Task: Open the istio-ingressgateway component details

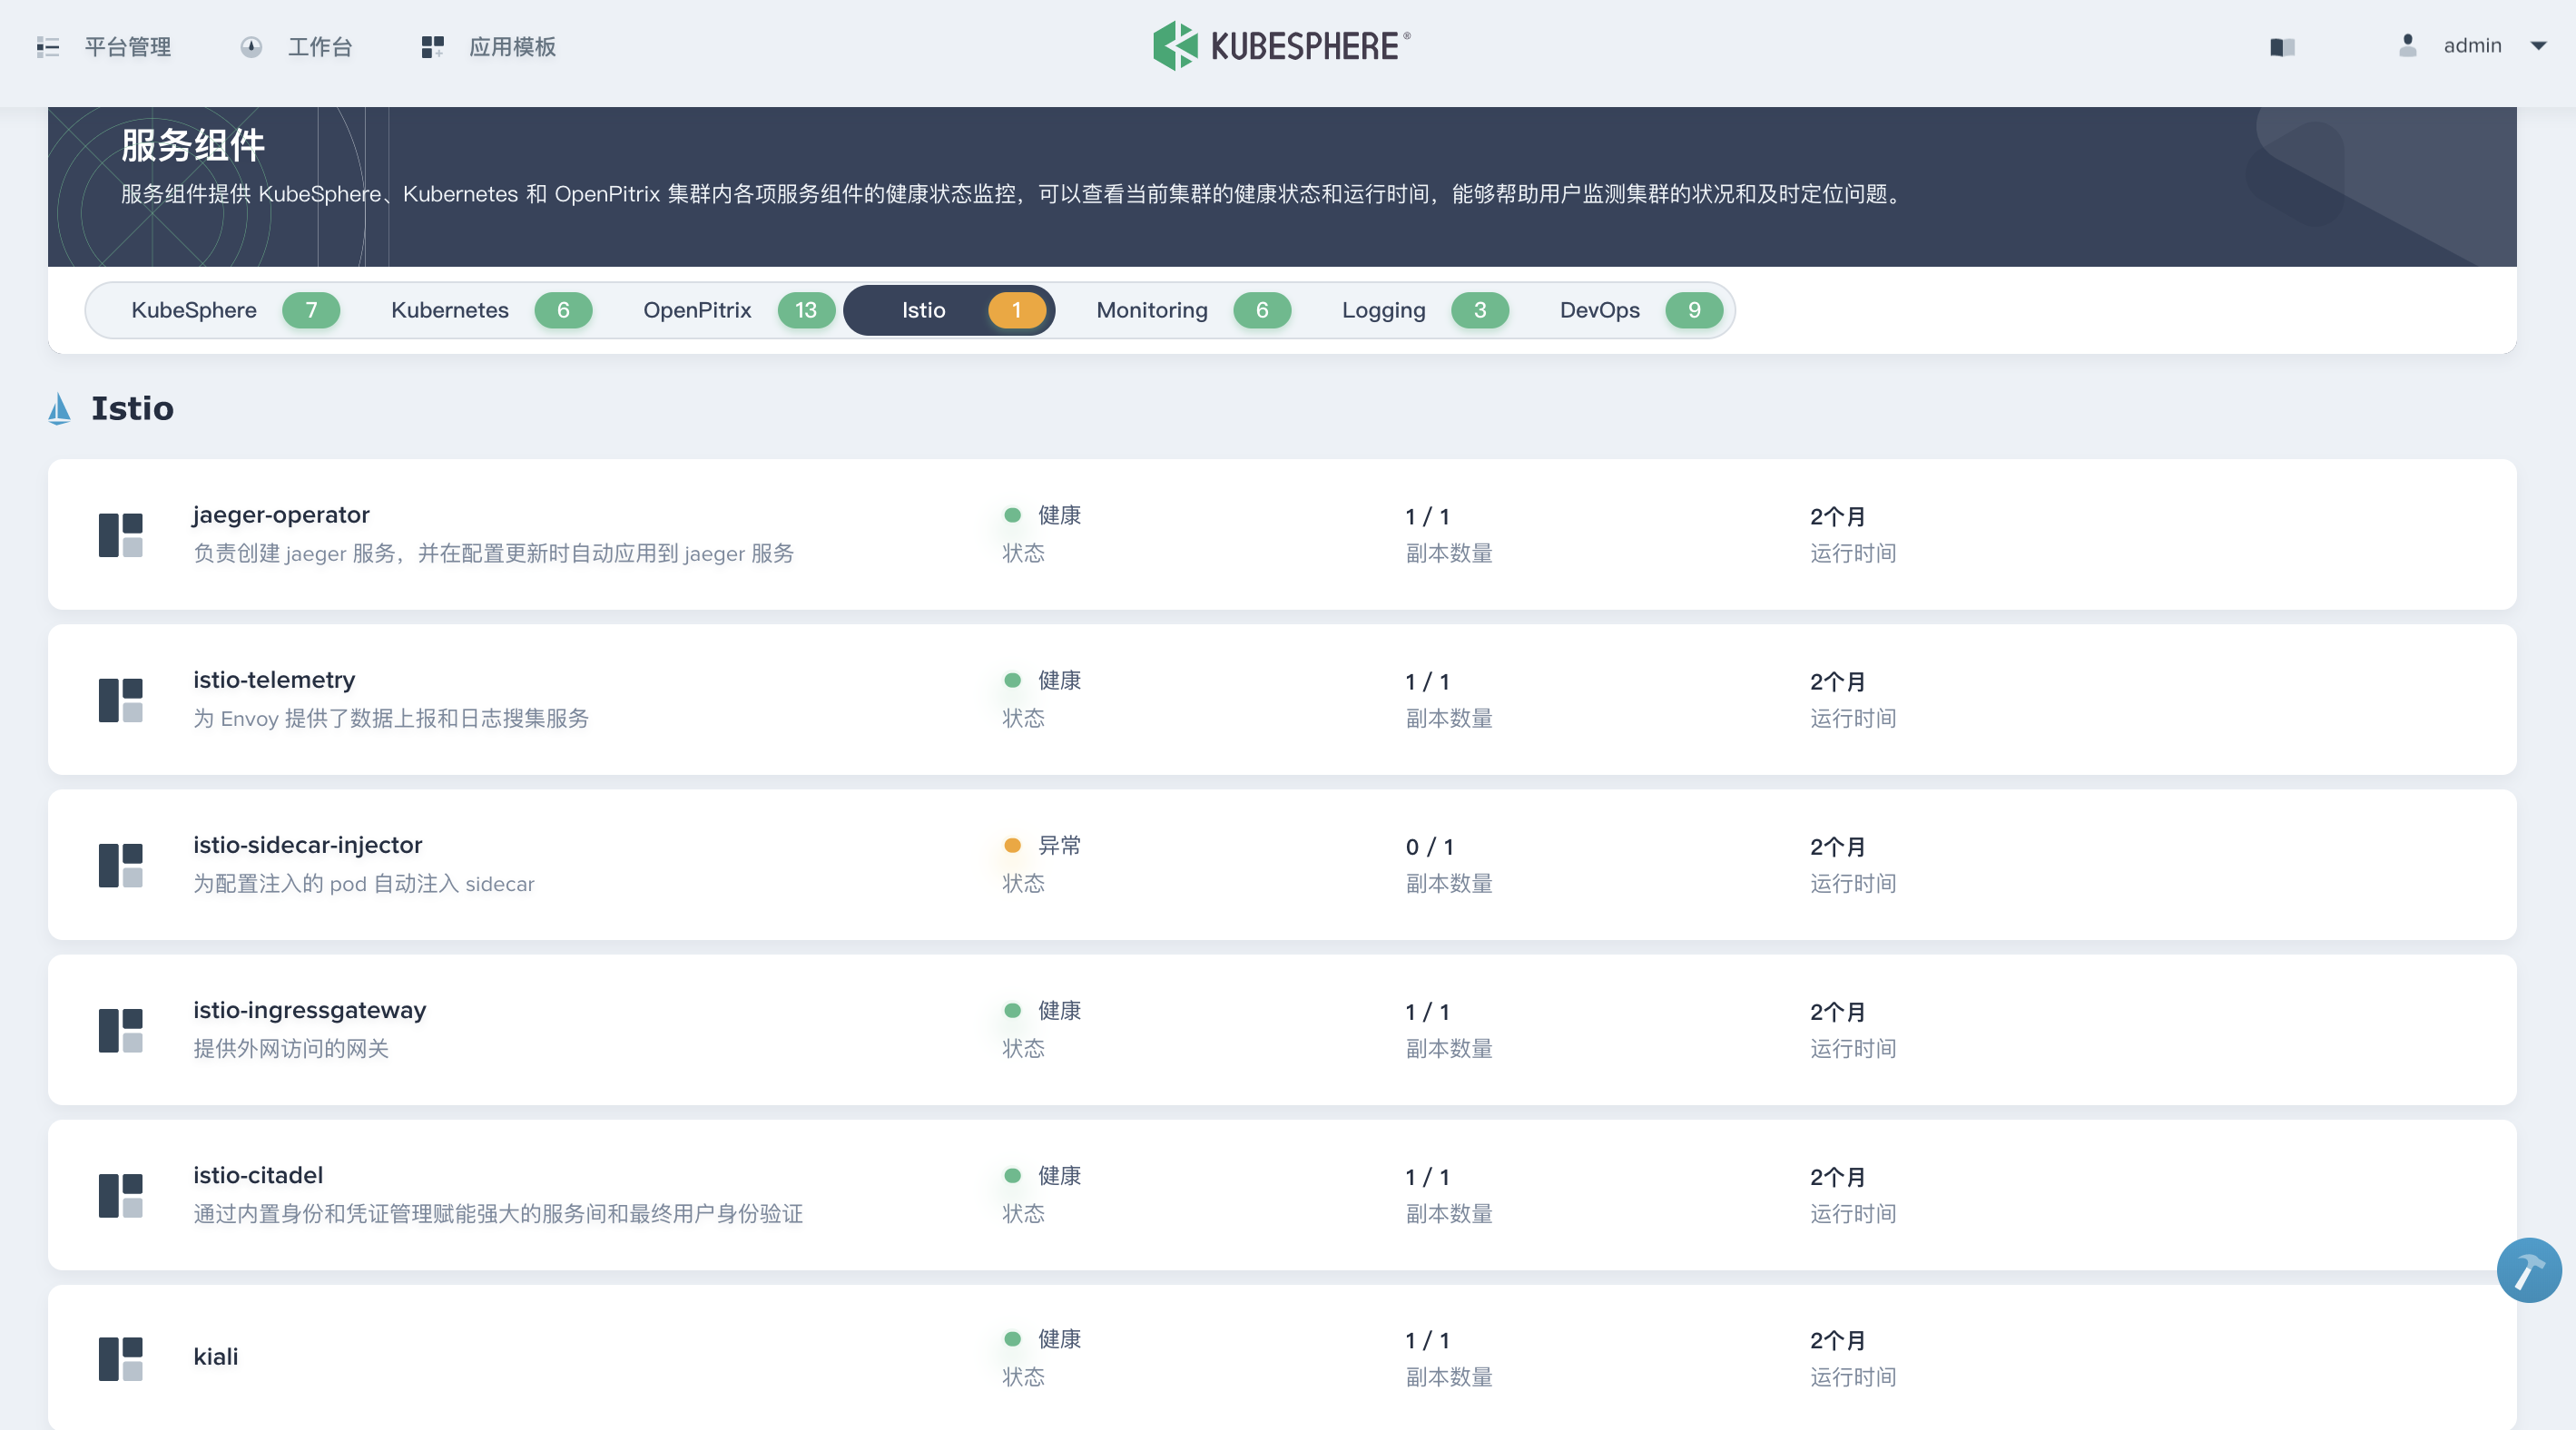Action: [x=310, y=1010]
